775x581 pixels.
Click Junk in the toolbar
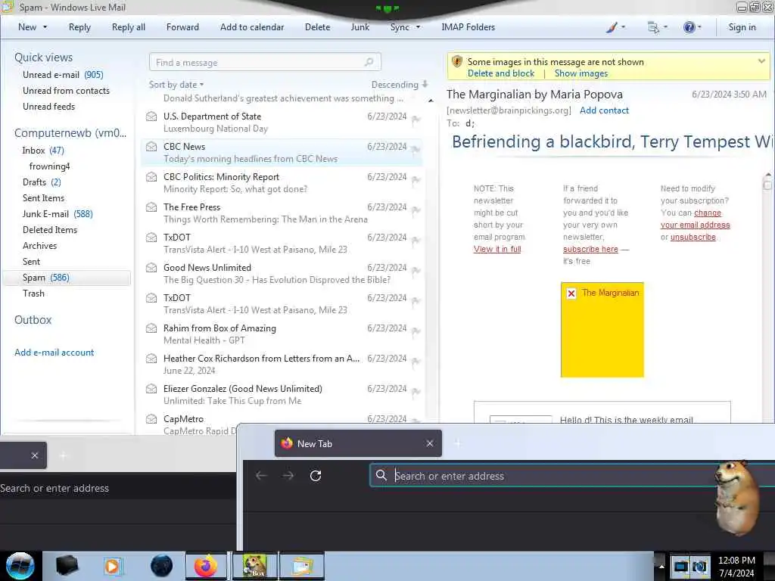[359, 27]
